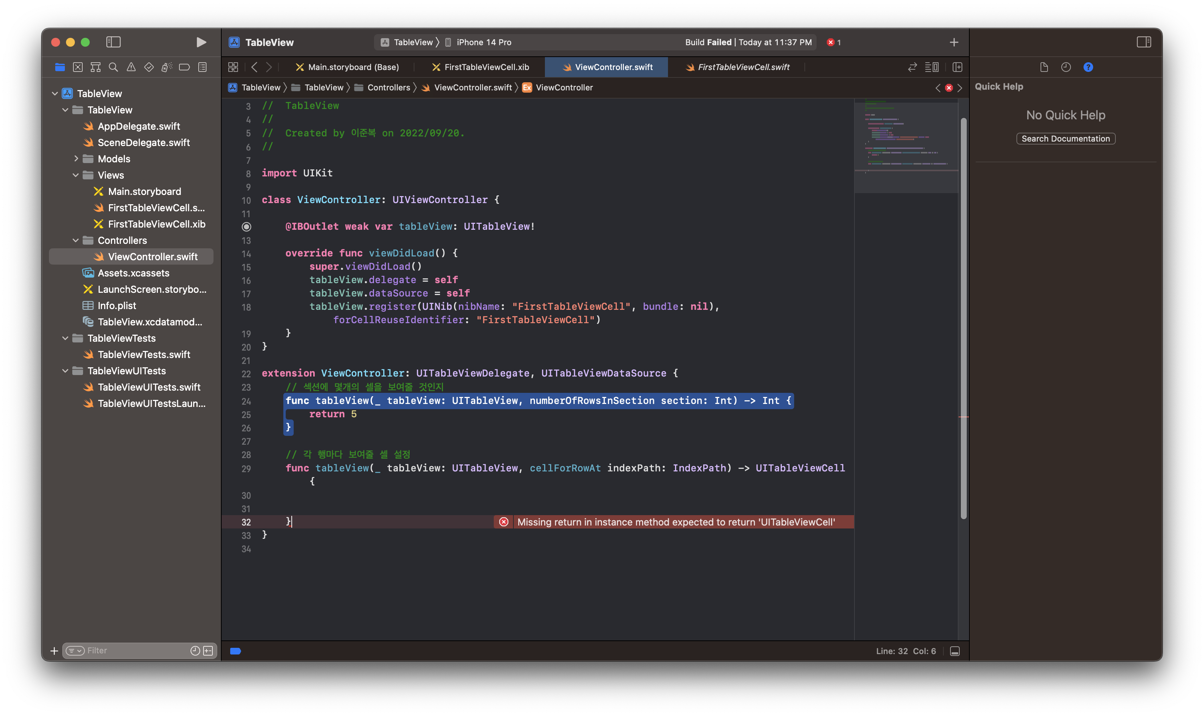Click the add editor on right icon
This screenshot has width=1204, height=716.
click(x=957, y=67)
